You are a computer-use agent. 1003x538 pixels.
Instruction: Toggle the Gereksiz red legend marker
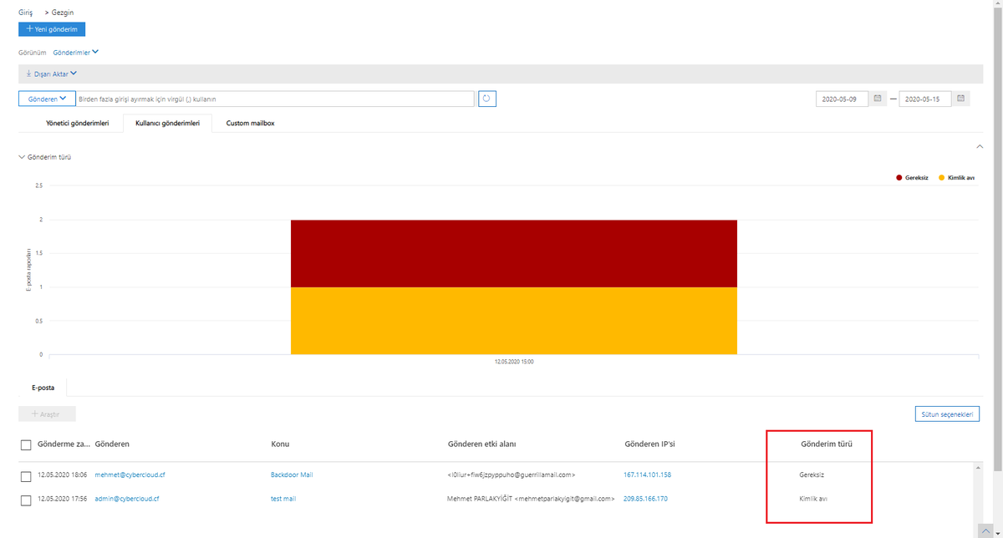899,177
